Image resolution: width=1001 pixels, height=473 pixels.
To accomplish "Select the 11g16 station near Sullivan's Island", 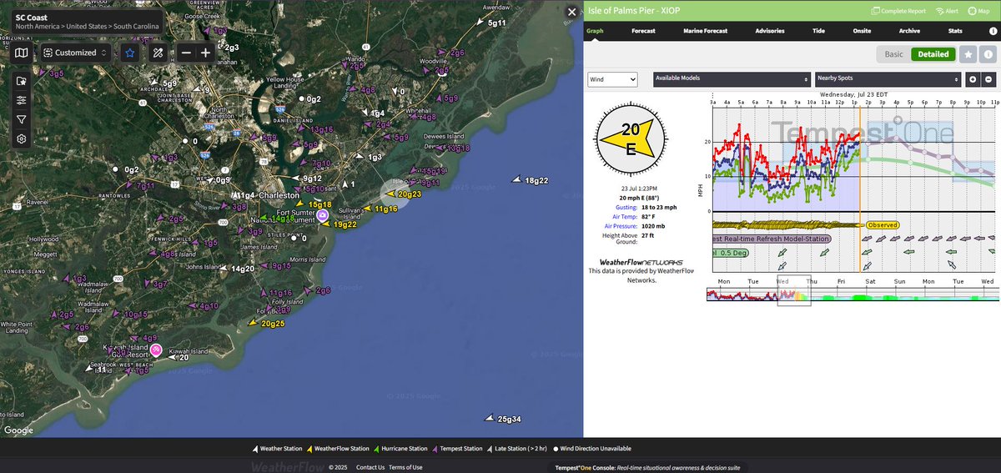I will tap(380, 209).
